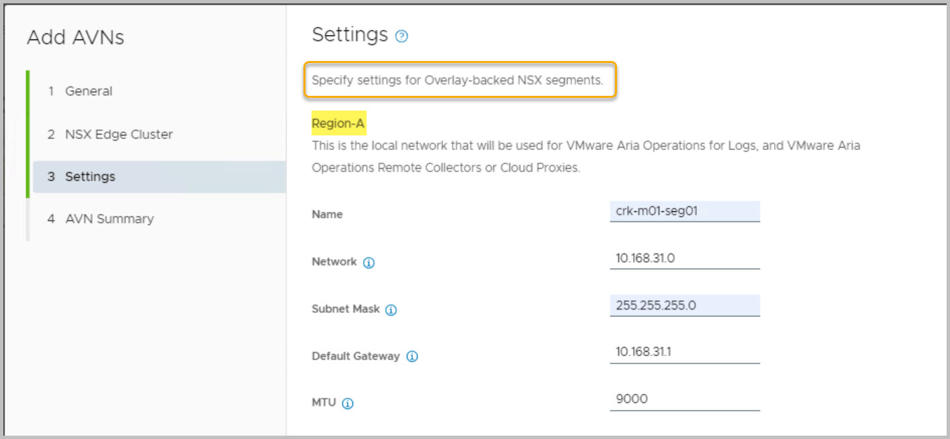This screenshot has width=950, height=439.
Task: Click the Region-A local network description paragraph
Action: pos(585,156)
